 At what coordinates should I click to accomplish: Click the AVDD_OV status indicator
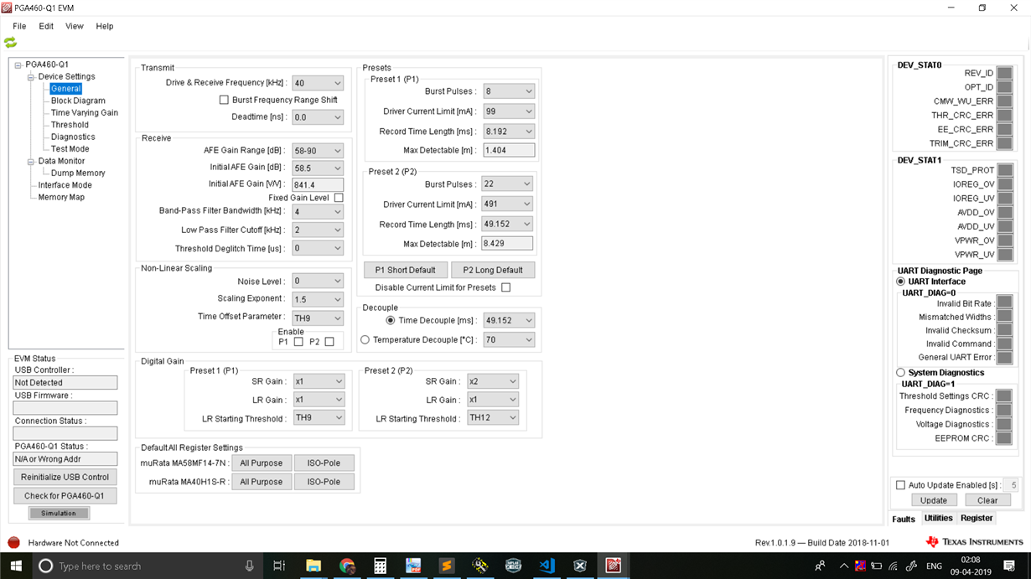(x=1004, y=213)
